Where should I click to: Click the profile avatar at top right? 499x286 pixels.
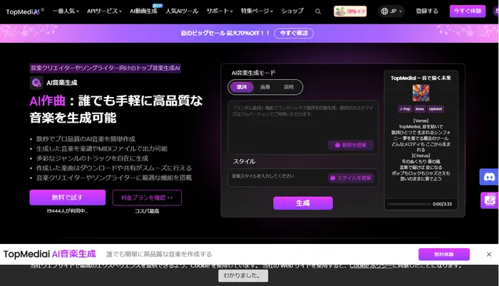[x=496, y=11]
